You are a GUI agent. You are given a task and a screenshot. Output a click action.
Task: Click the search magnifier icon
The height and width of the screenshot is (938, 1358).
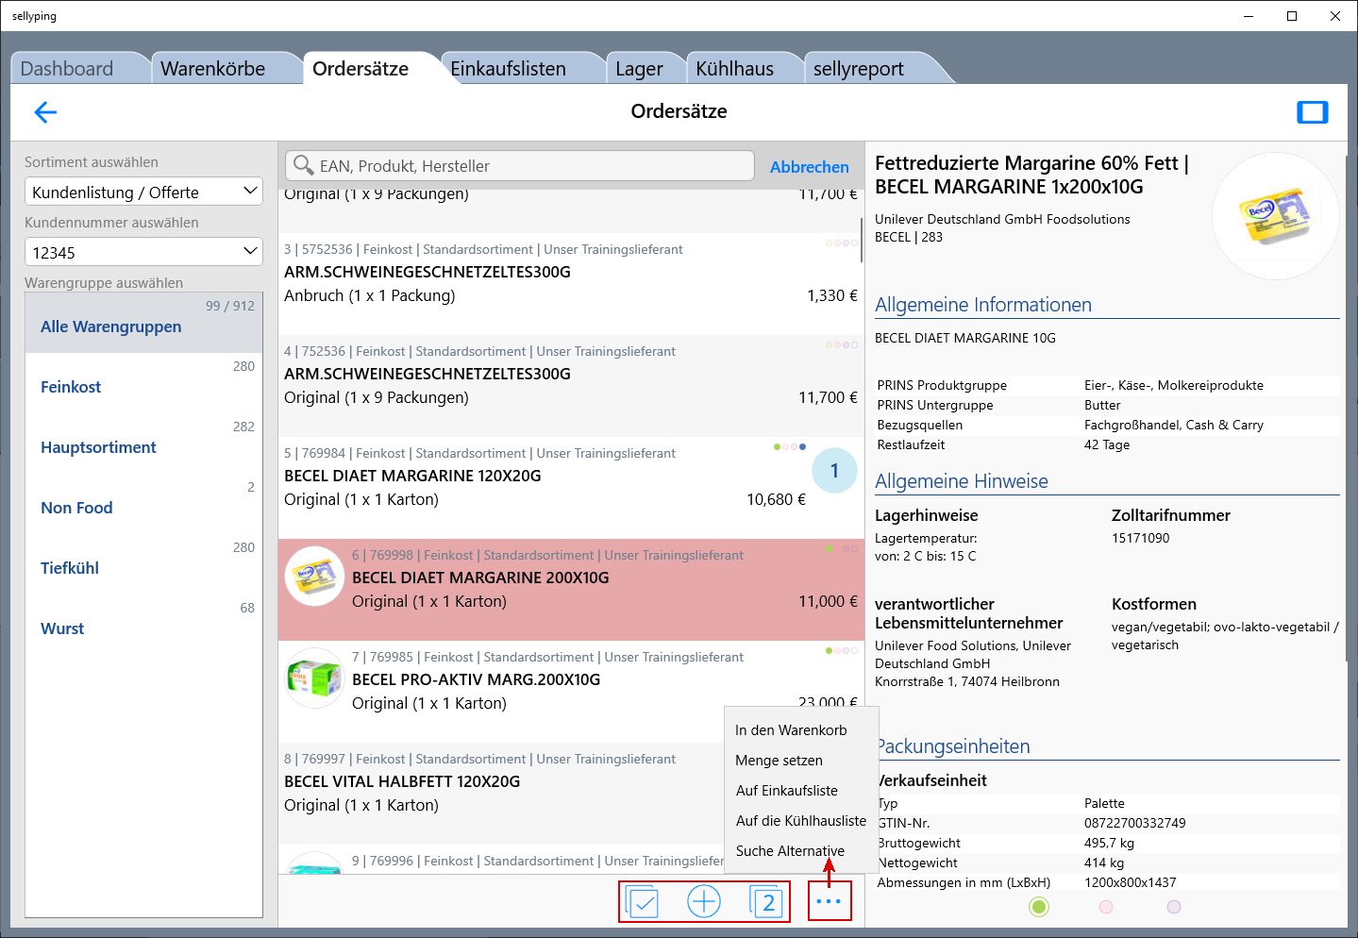[303, 166]
